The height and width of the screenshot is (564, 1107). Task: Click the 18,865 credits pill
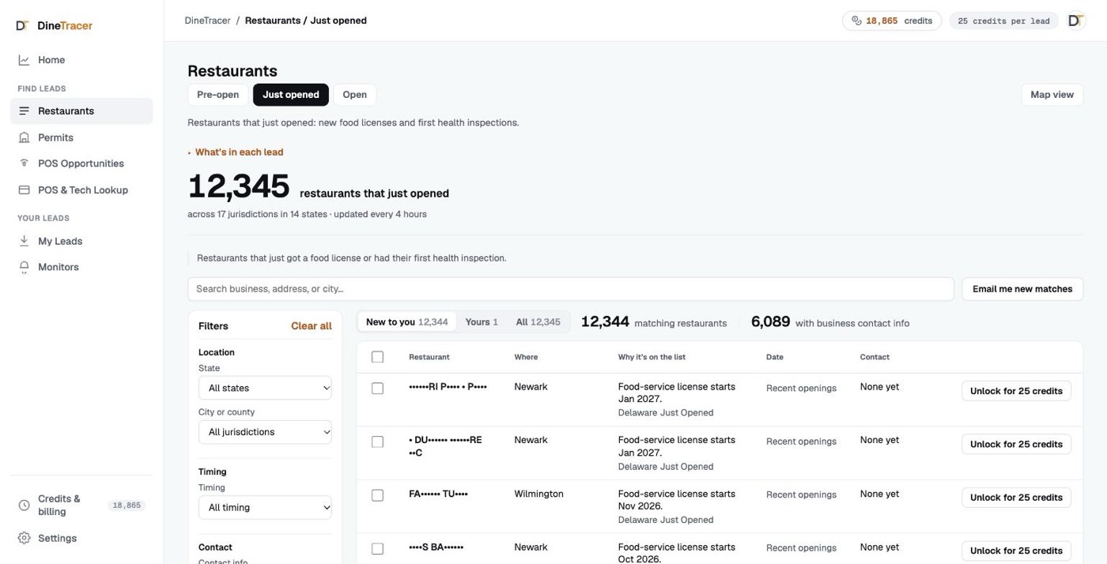coord(891,21)
